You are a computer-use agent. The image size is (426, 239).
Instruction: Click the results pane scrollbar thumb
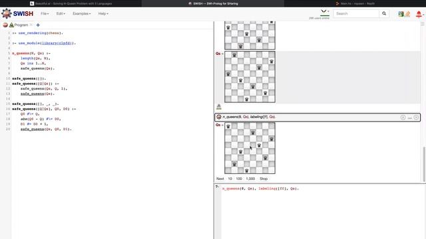(x=424, y=164)
